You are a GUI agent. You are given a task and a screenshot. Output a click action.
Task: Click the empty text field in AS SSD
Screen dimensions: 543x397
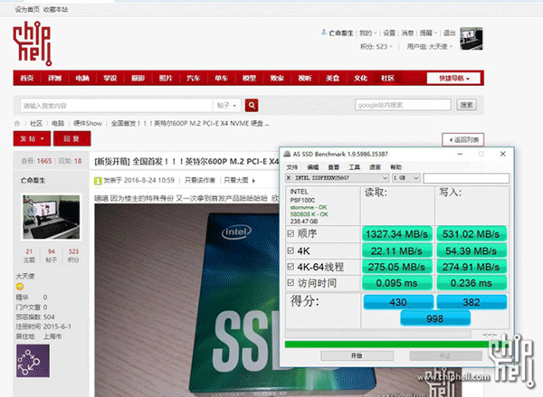pyautogui.click(x=466, y=178)
